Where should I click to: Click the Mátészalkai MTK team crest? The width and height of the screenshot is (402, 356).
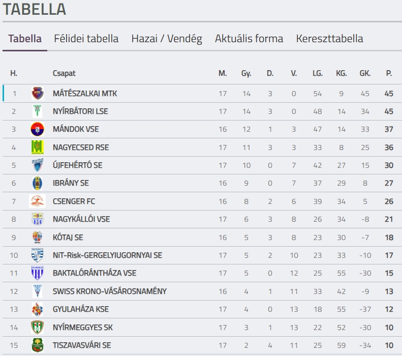[38, 94]
